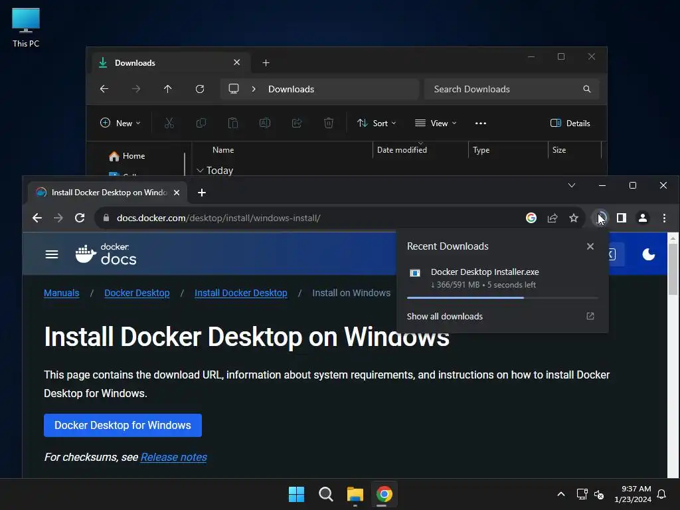Click the Cut scissors icon in Explorer toolbar
The image size is (680, 510).
(x=169, y=123)
